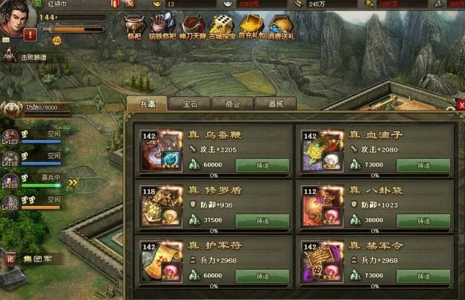Open the 古城探宝 dice icon
The width and height of the screenshot is (465, 300).
click(x=222, y=28)
